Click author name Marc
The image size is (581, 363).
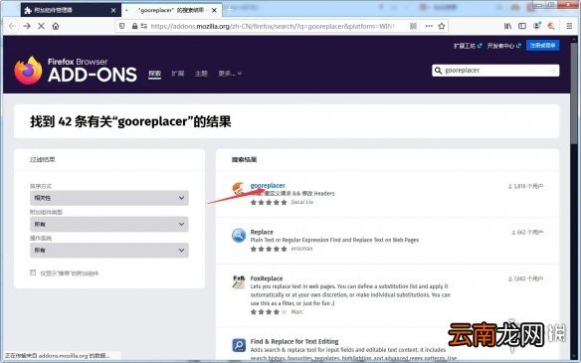coord(296,312)
